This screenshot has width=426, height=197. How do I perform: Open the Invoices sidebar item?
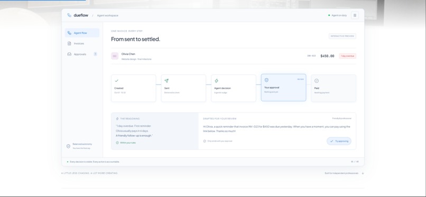[82, 43]
